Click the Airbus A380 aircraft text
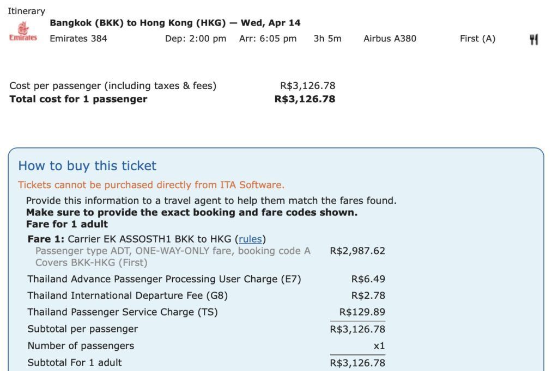Screen dimensions: 558x371 390,39
